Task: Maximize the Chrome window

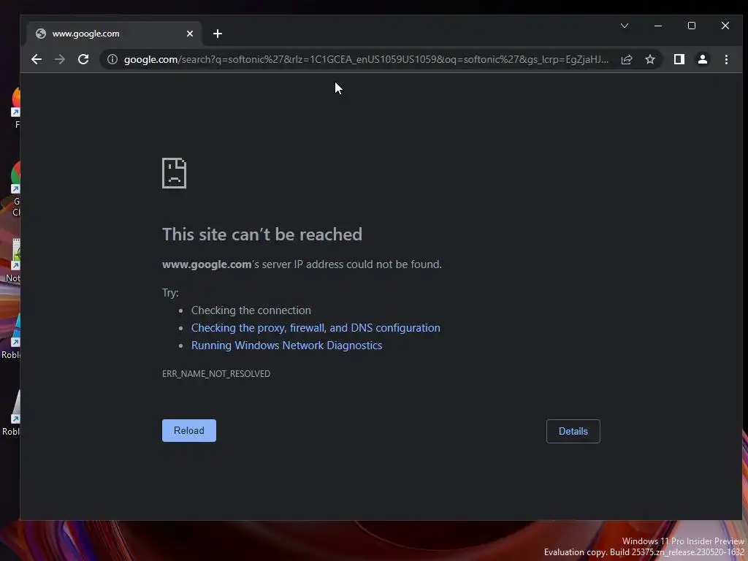Action: [x=691, y=26]
